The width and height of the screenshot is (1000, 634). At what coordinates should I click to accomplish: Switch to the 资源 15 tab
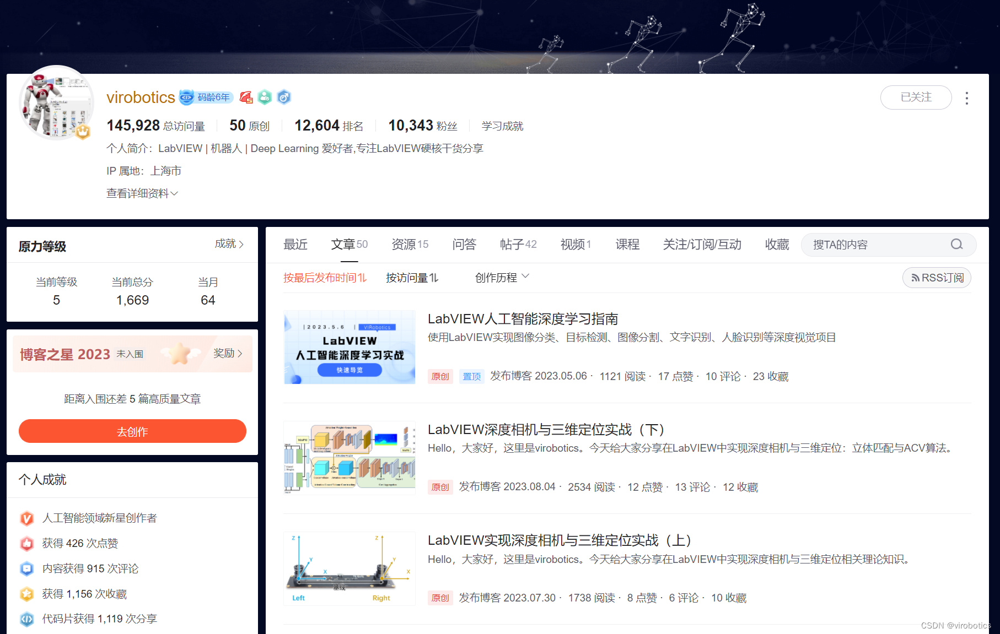[410, 245]
